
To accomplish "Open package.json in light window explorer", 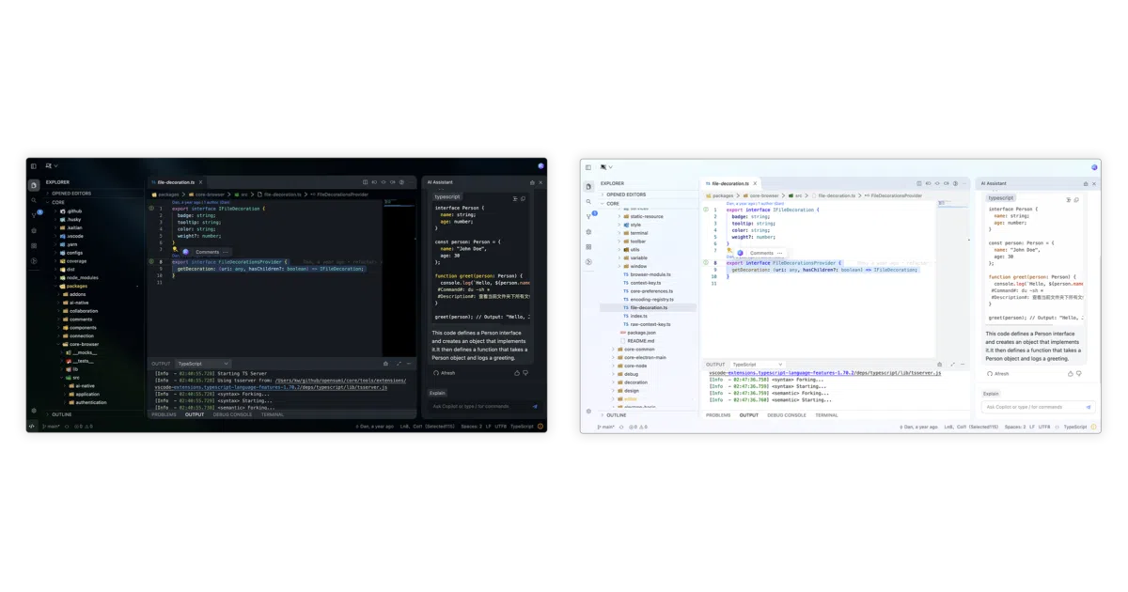I will click(642, 333).
